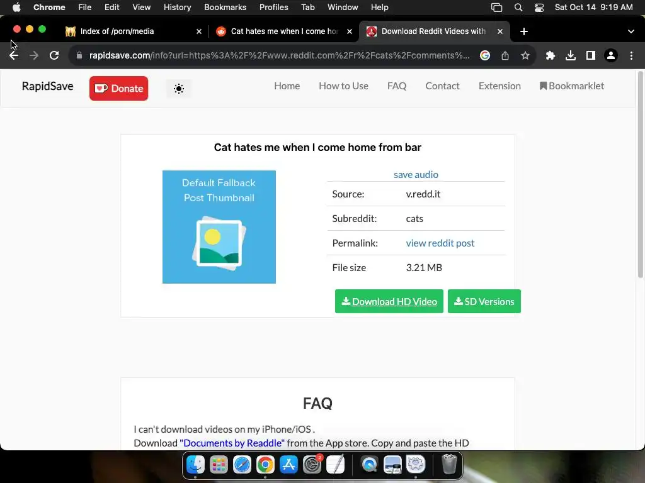Open the Profiles menu

click(x=273, y=8)
